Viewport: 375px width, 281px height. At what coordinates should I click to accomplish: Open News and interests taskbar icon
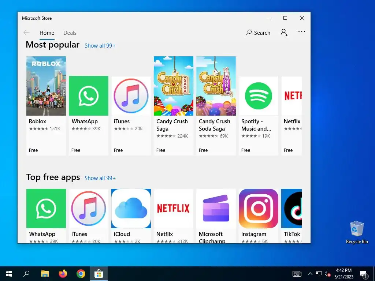tap(297, 274)
